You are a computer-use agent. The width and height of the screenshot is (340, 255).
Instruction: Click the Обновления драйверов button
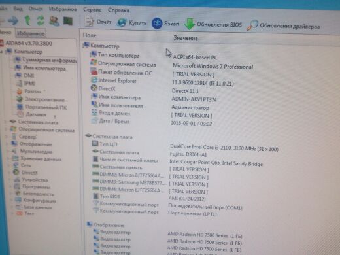(283, 25)
